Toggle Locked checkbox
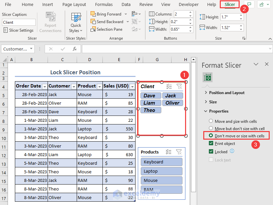Screen dimensions: 273x205 [x=211, y=152]
